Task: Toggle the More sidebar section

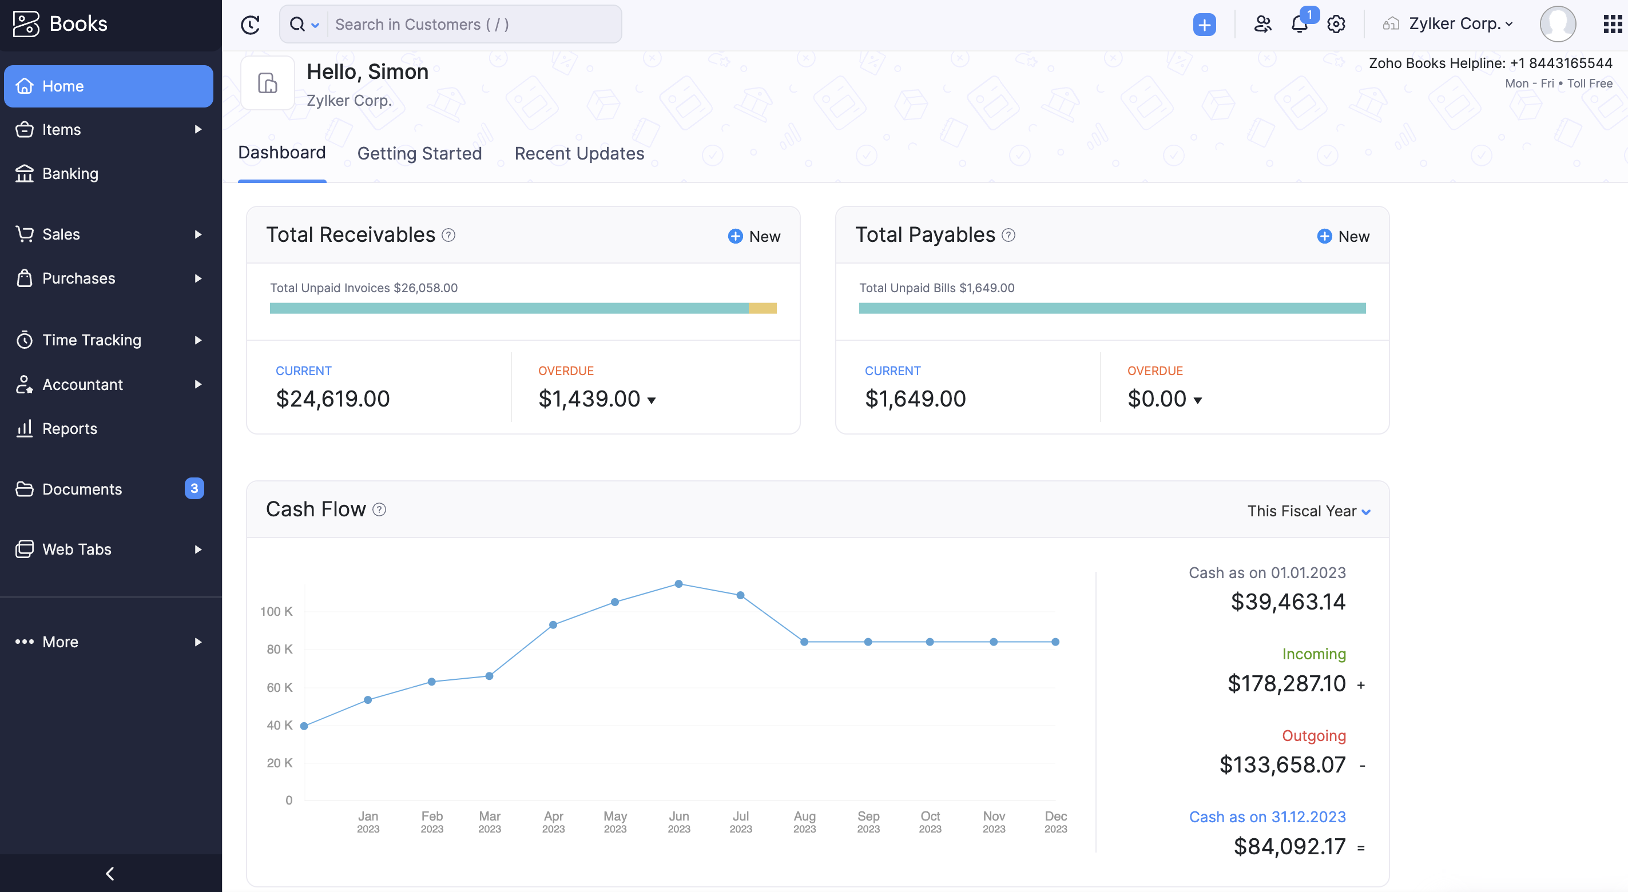Action: click(198, 642)
